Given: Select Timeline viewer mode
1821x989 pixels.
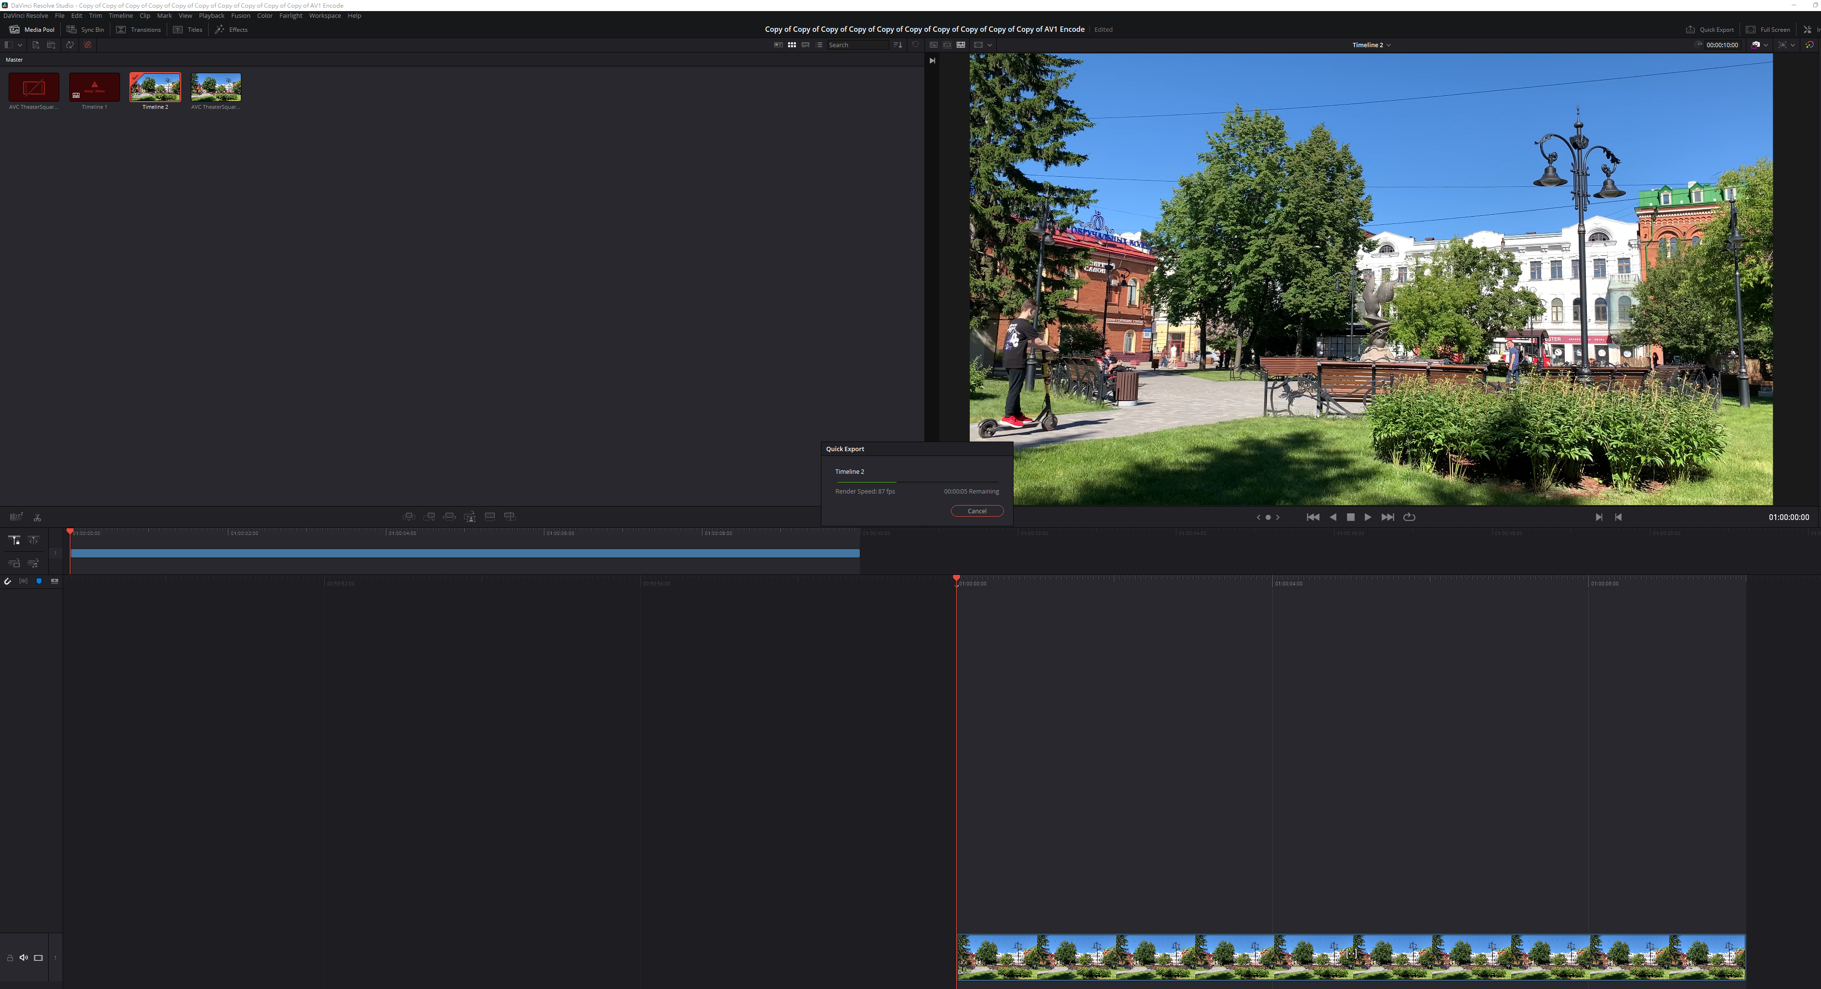Looking at the screenshot, I should pyautogui.click(x=961, y=45).
